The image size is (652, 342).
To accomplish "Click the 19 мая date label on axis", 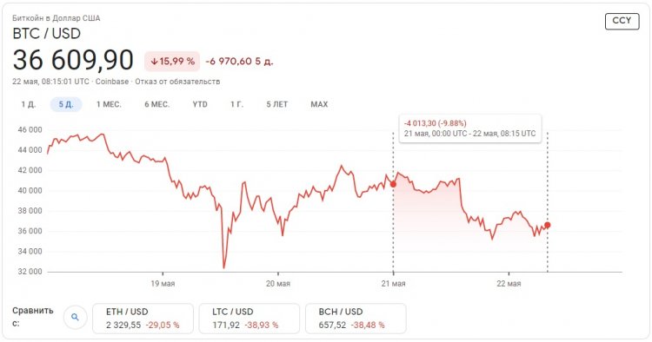I will tap(163, 284).
